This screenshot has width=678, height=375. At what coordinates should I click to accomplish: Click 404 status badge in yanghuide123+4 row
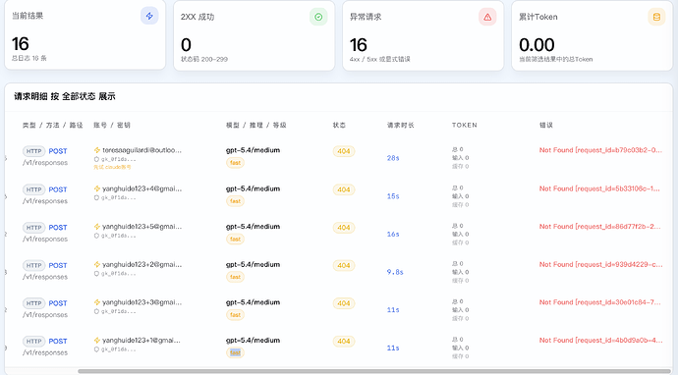pos(344,189)
